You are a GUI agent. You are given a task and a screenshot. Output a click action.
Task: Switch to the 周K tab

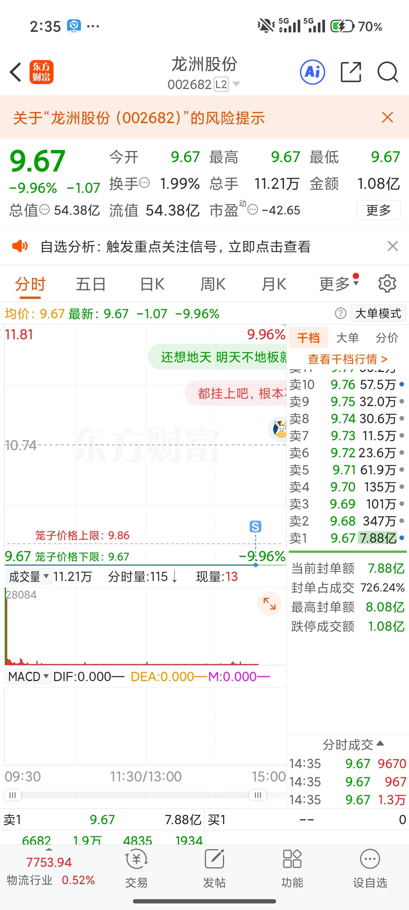pos(213,284)
